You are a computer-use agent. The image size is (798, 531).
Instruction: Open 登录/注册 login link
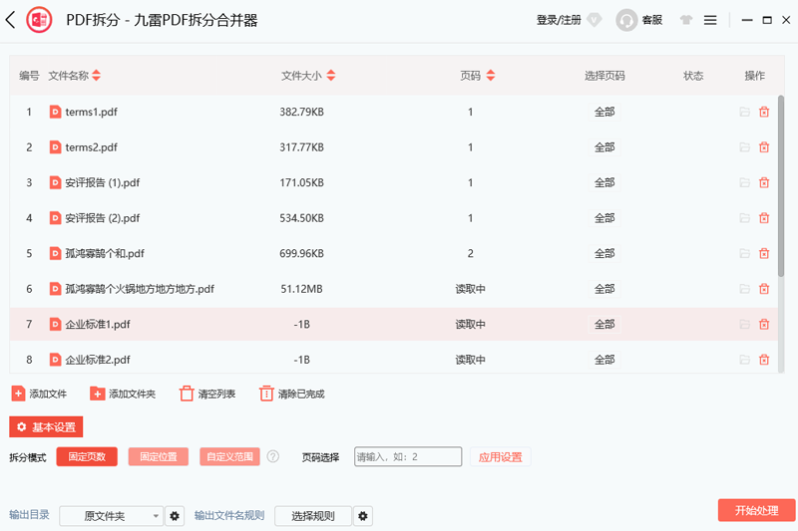coord(559,20)
